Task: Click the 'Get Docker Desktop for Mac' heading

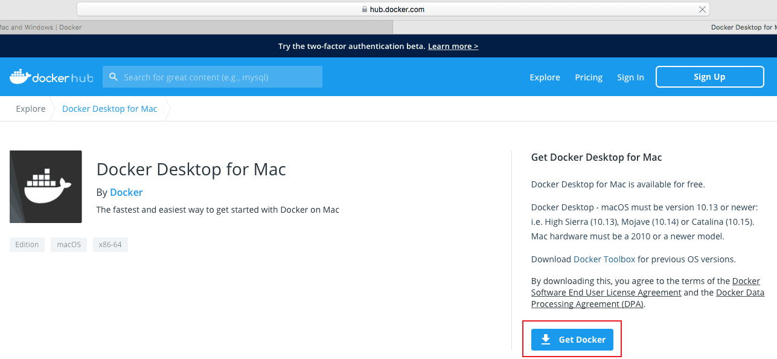Action: click(596, 157)
